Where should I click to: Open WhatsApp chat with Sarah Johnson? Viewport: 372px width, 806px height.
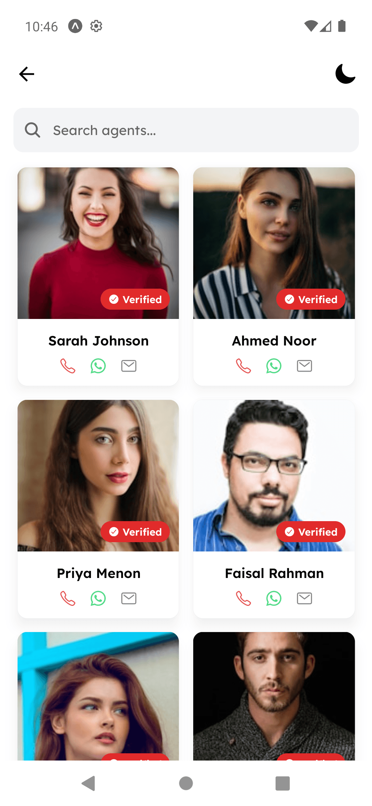coord(98,366)
